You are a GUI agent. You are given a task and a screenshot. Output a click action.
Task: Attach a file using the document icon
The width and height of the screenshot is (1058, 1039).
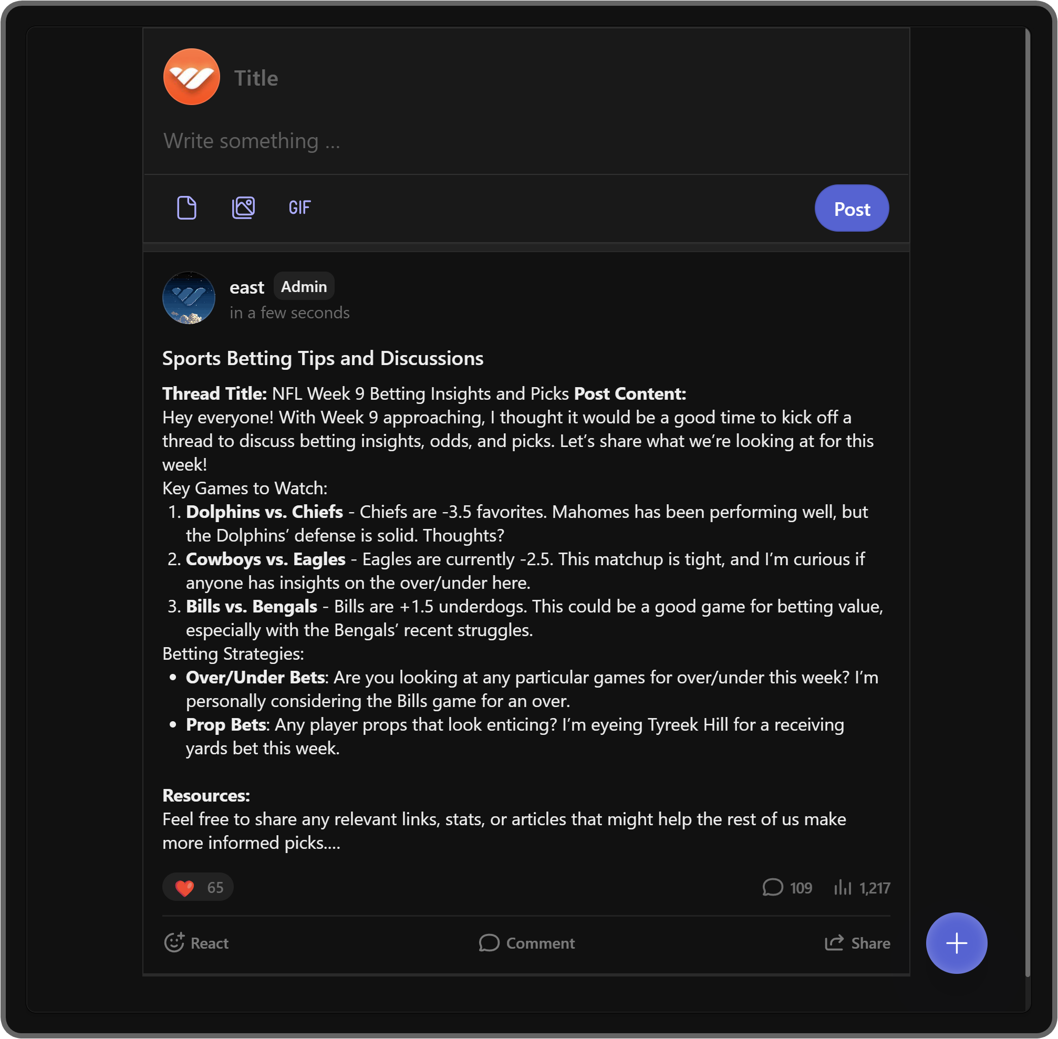[186, 208]
